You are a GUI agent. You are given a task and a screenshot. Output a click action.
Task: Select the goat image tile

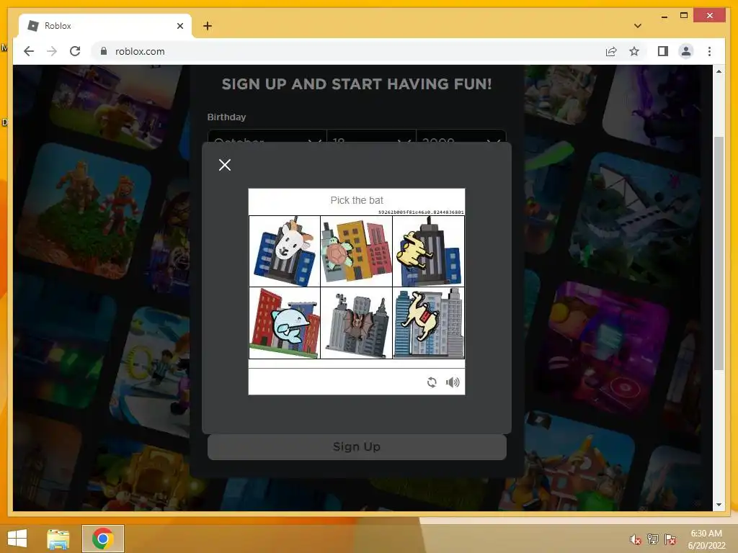click(x=284, y=251)
